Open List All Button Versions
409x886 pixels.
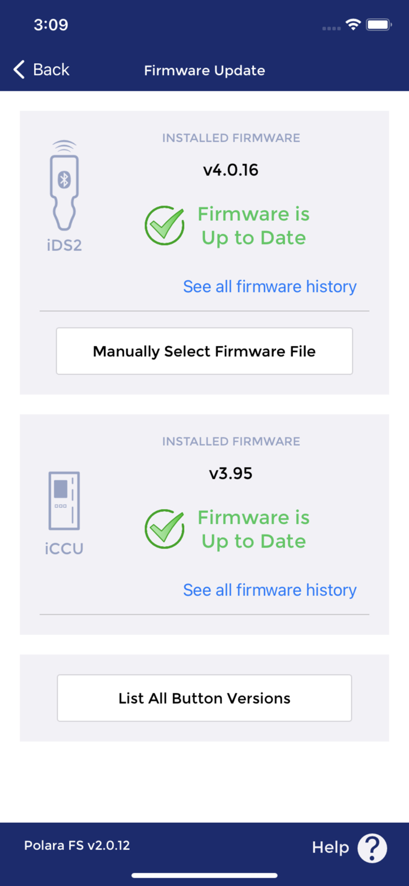tap(204, 698)
